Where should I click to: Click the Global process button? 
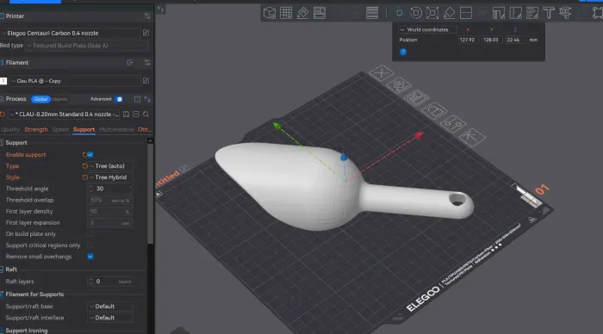tap(40, 99)
